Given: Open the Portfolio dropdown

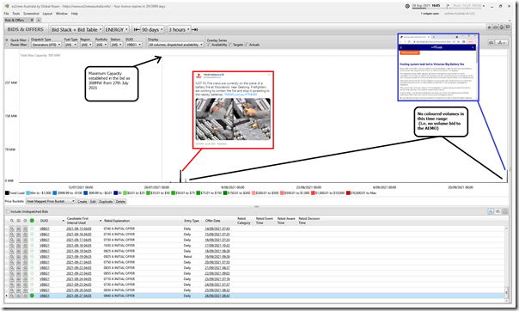Looking at the screenshot, I should point(101,45).
